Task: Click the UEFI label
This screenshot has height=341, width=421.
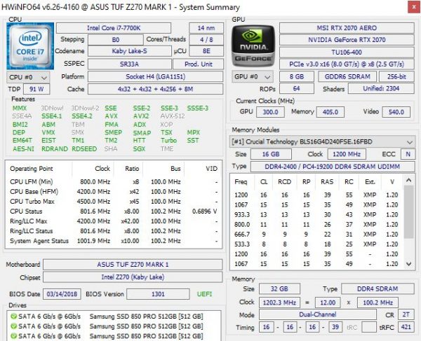Action: [x=204, y=294]
